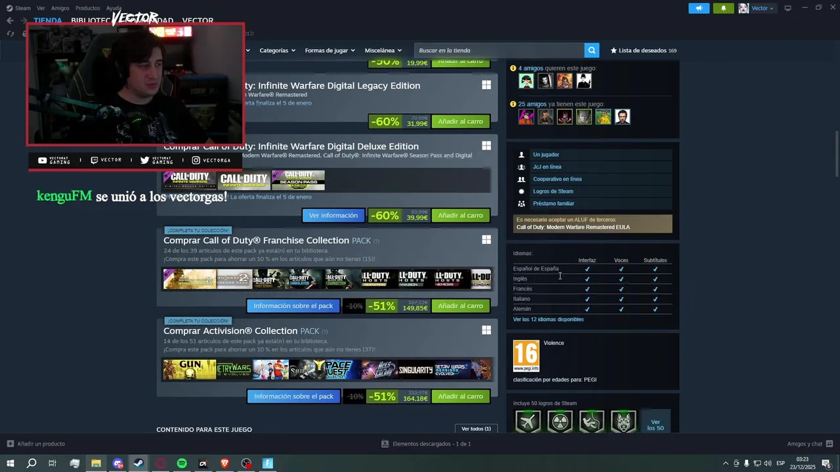Open Windows search from the taskbar
840x472 pixels.
tap(31, 463)
